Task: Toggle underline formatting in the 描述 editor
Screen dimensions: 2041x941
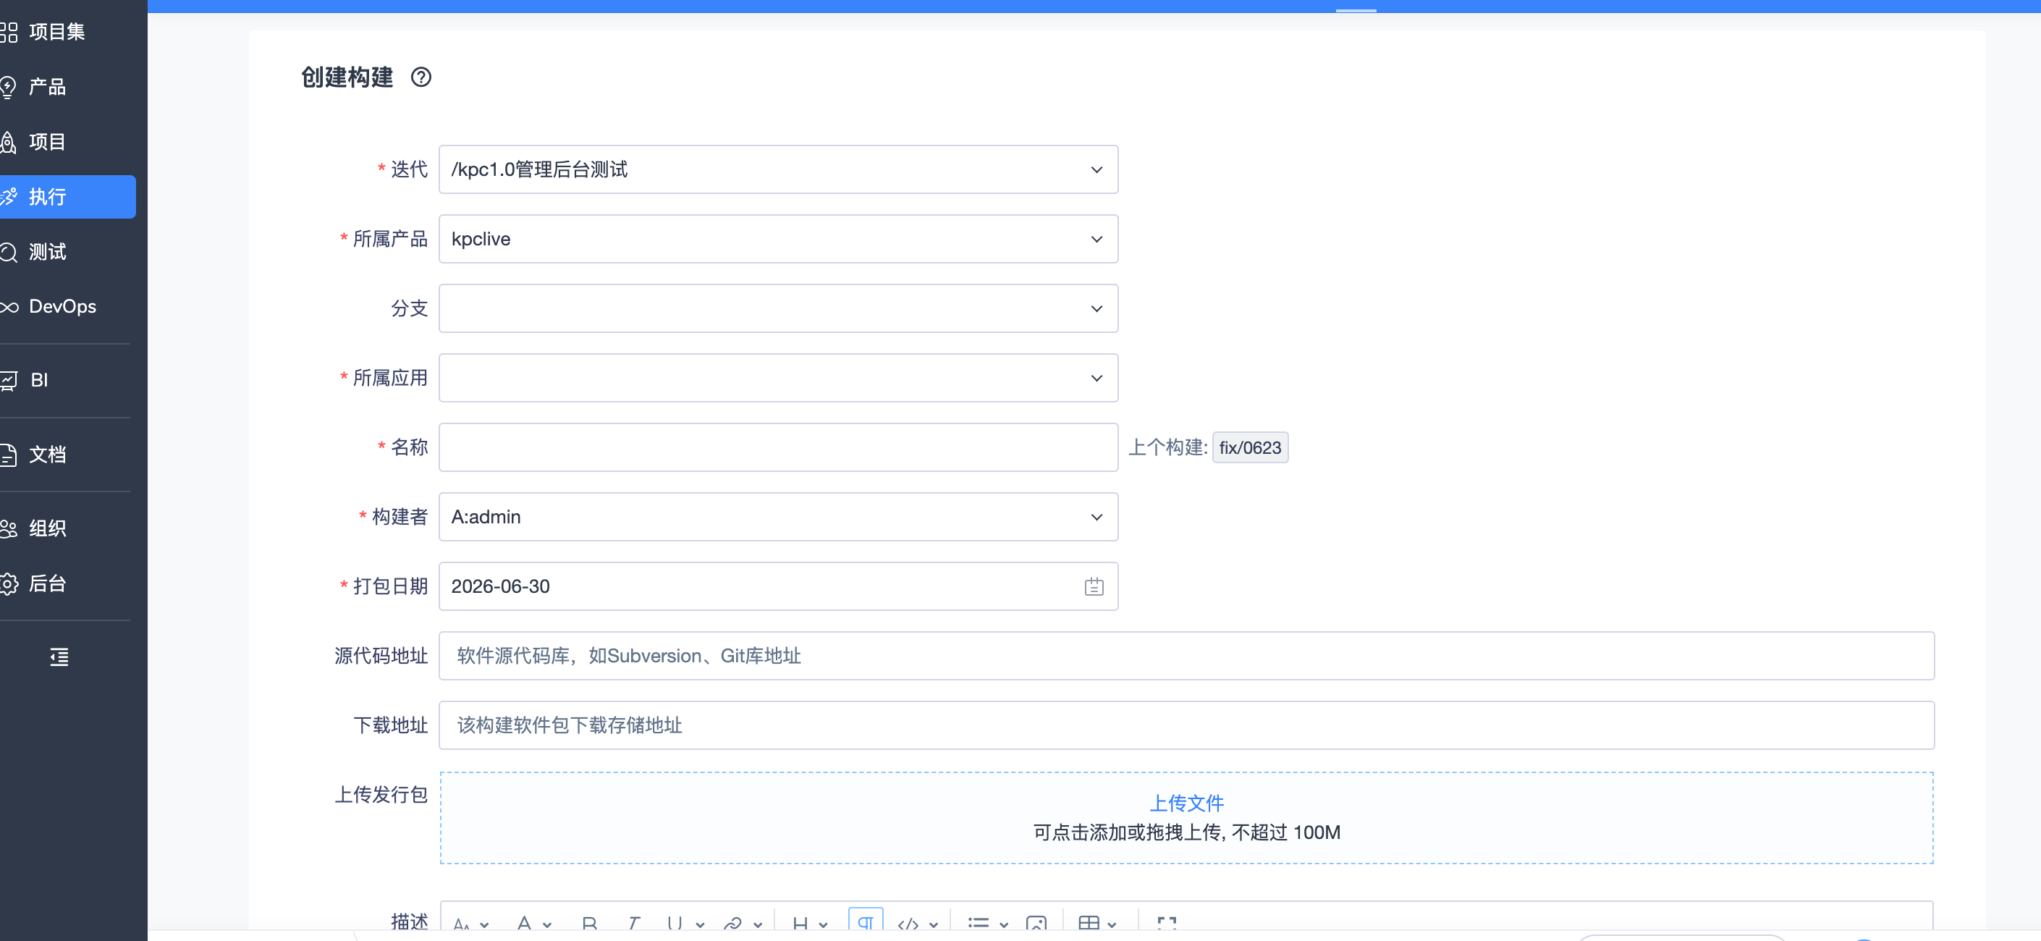Action: click(675, 924)
